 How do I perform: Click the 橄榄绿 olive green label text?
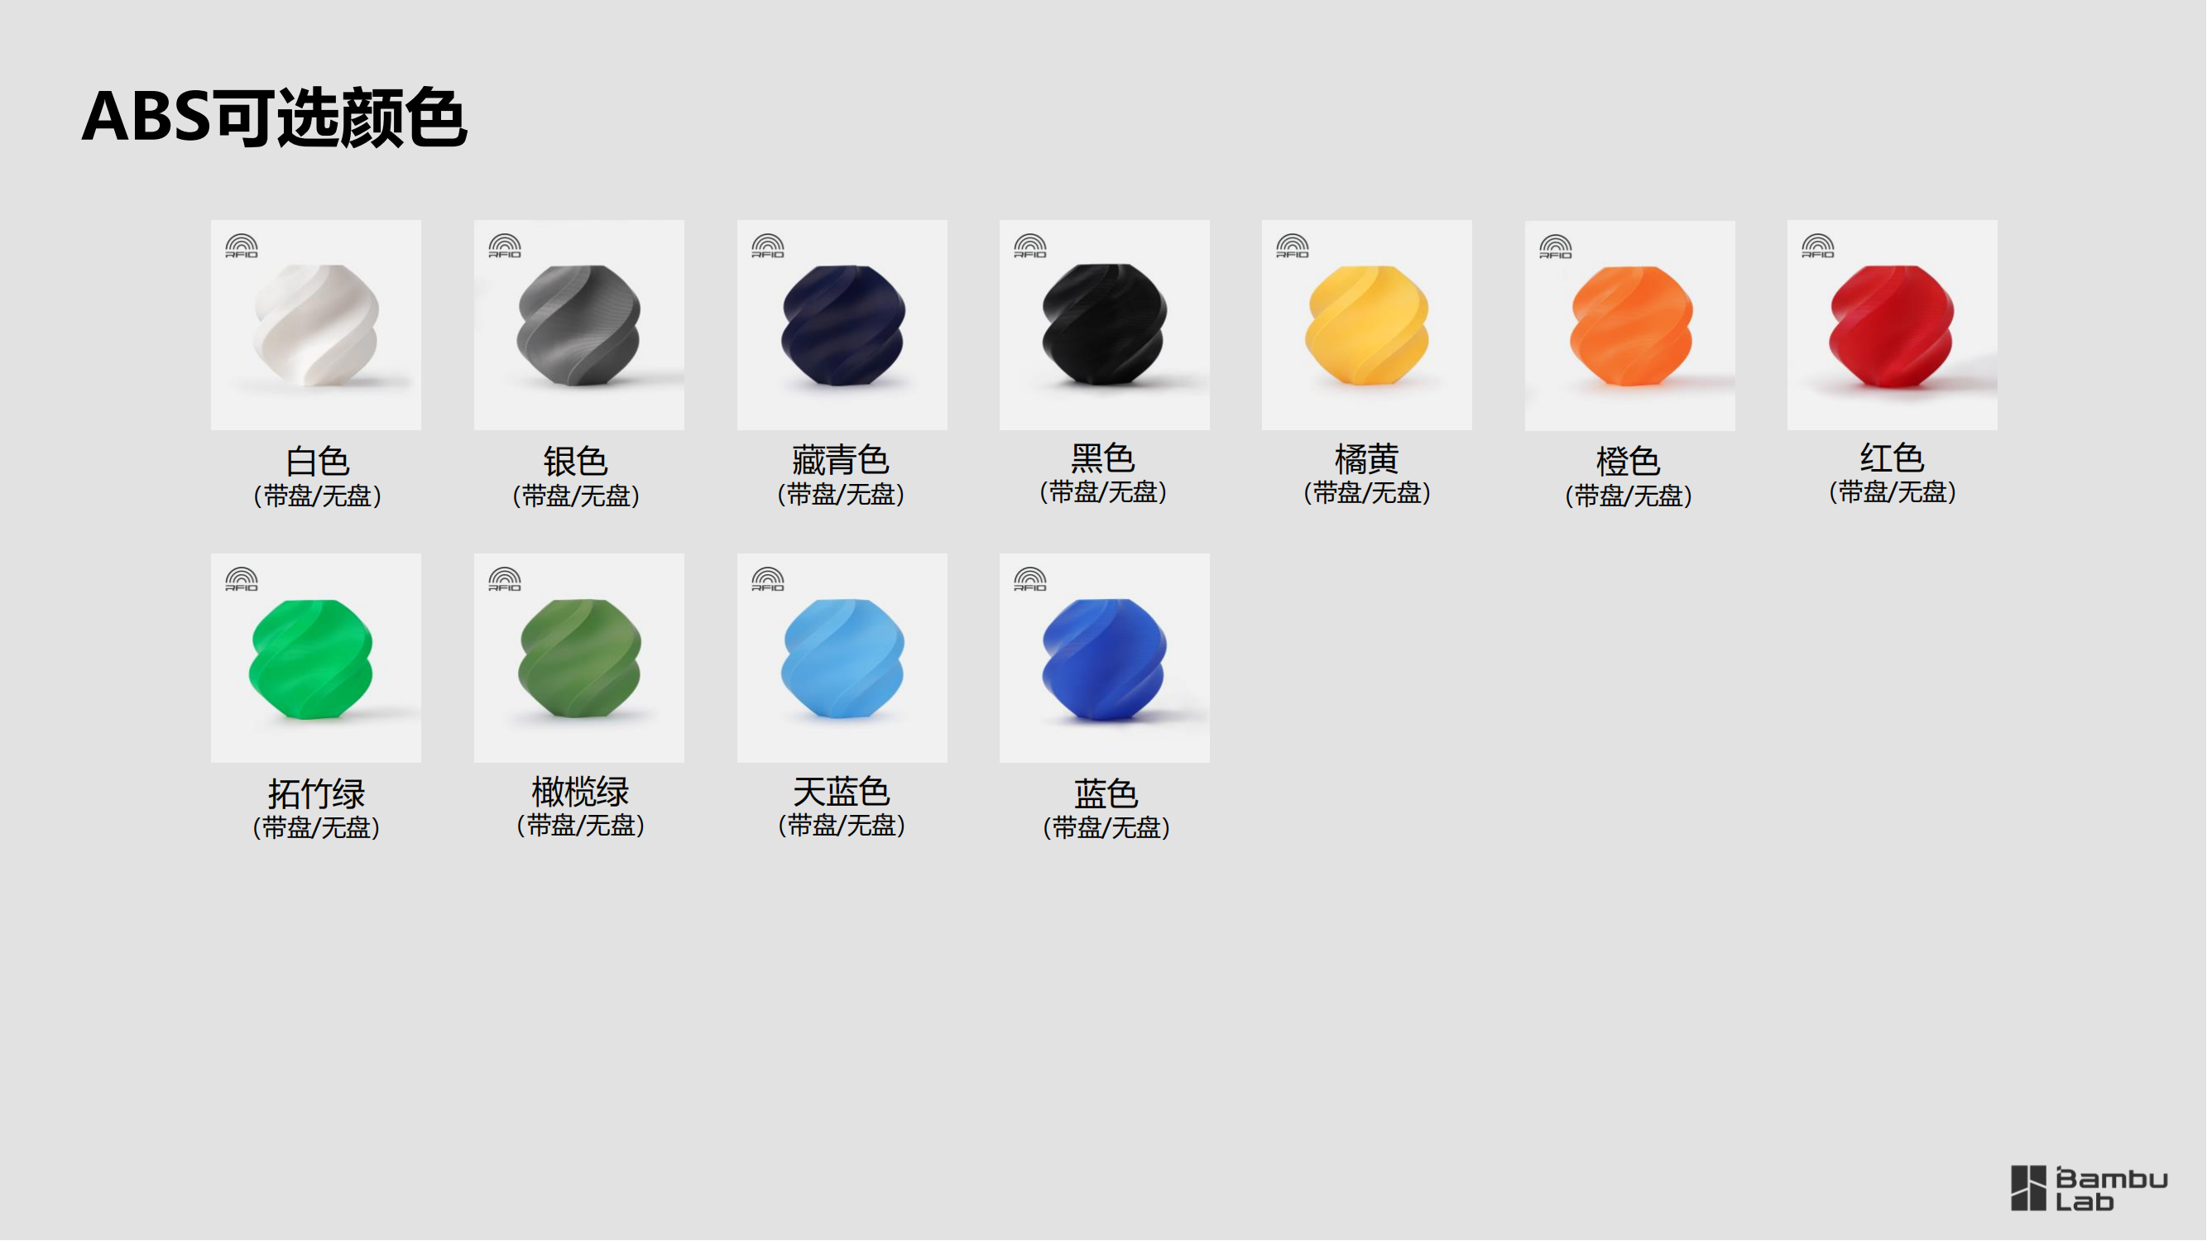coord(580,792)
